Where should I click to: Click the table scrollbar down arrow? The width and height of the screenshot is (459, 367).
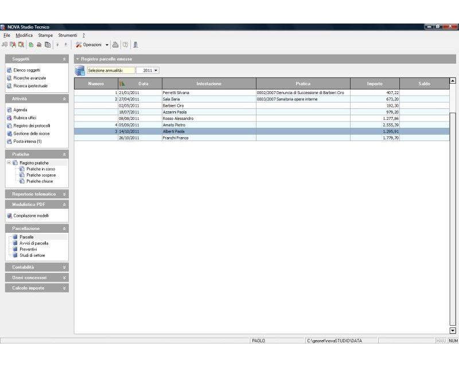pos(453,331)
